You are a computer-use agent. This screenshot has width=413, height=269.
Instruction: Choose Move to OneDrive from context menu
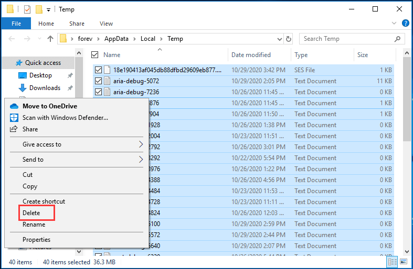(x=77, y=106)
